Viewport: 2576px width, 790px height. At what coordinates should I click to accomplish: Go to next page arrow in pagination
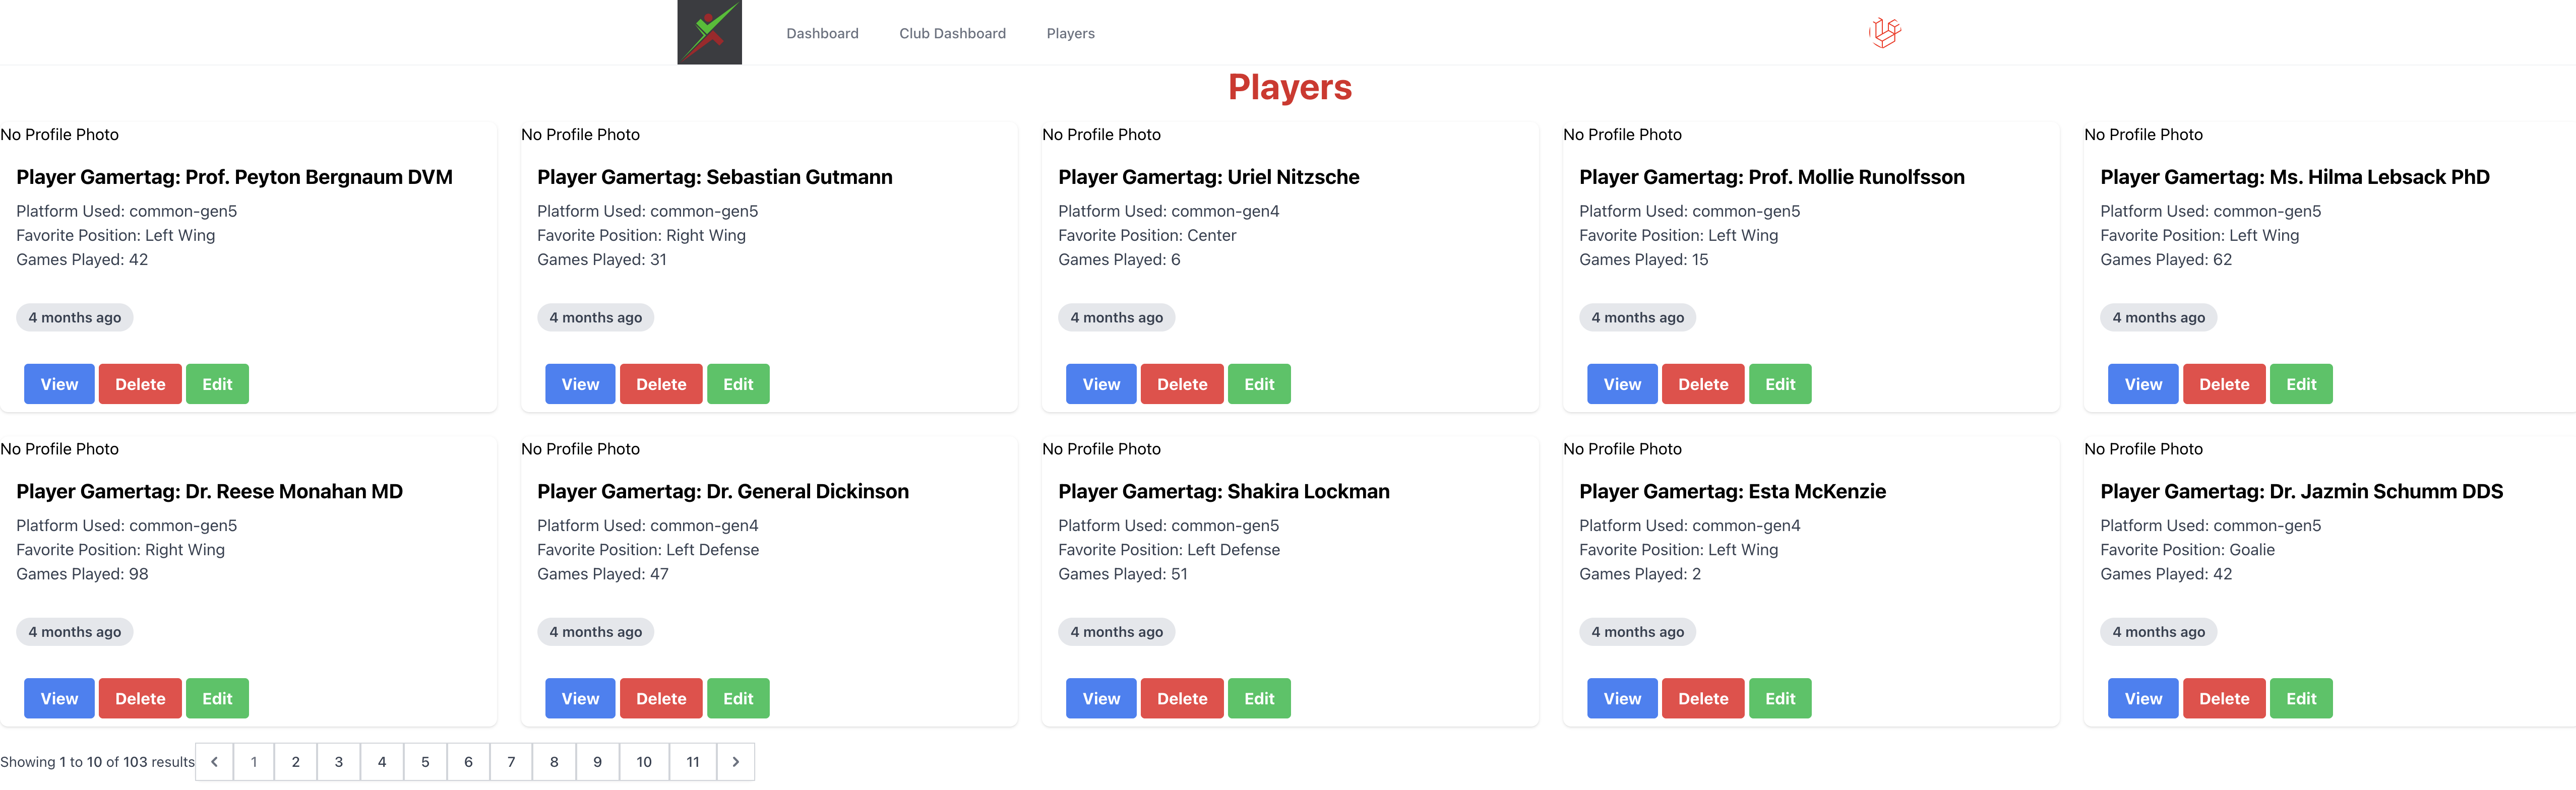pyautogui.click(x=736, y=762)
